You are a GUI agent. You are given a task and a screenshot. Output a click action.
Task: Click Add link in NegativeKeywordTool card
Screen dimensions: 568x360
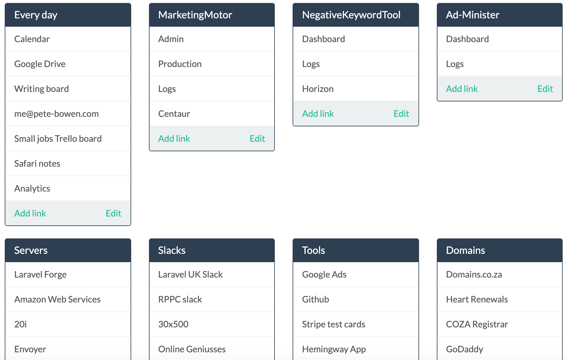pyautogui.click(x=318, y=114)
